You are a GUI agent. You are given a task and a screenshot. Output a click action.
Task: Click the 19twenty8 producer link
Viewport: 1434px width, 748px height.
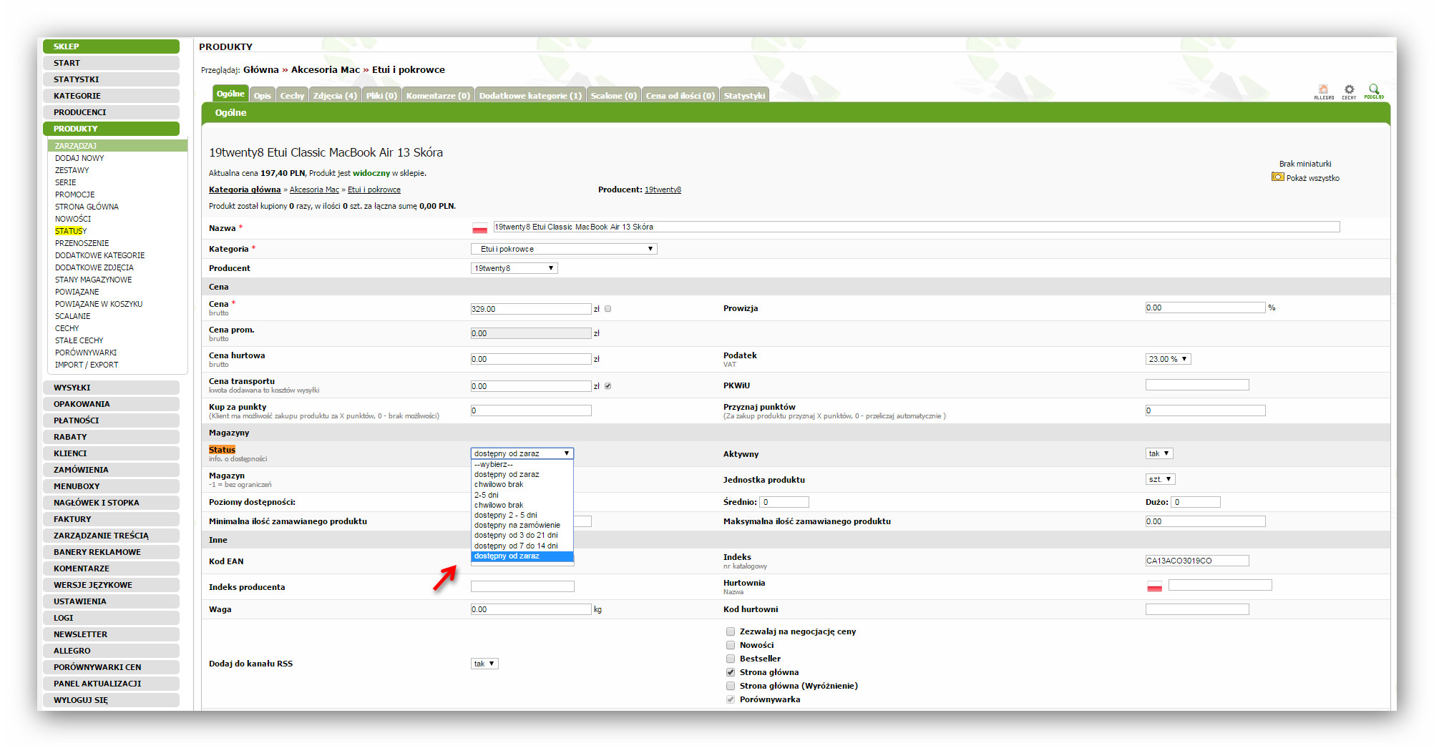click(x=663, y=190)
